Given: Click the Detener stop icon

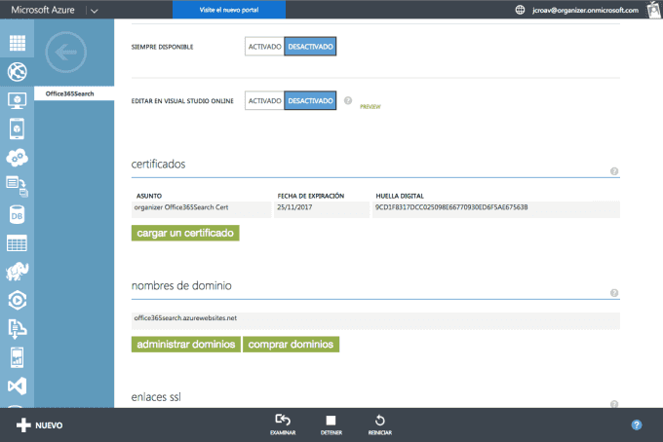Looking at the screenshot, I should (x=331, y=424).
